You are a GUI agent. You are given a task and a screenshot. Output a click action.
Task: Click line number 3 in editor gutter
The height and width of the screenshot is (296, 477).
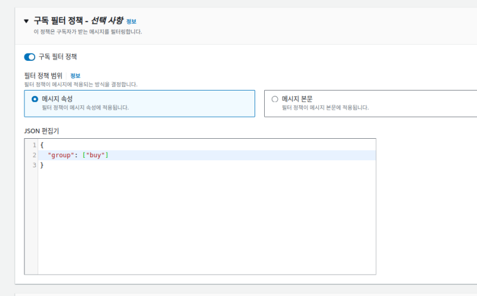click(x=34, y=165)
